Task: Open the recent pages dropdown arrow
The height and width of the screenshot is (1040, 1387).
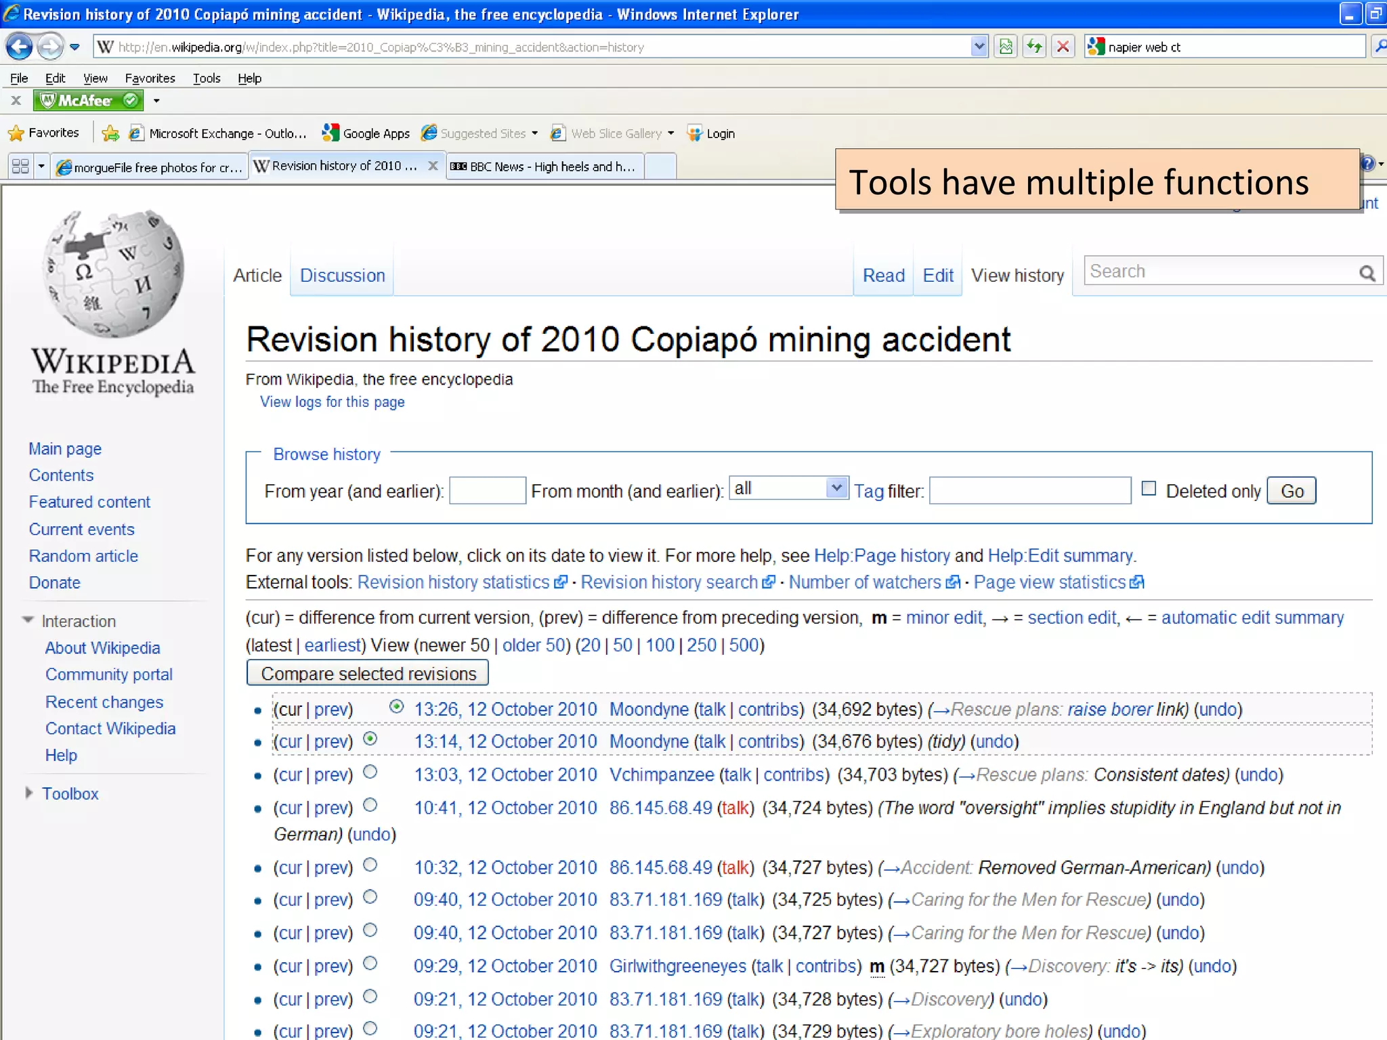Action: click(74, 47)
